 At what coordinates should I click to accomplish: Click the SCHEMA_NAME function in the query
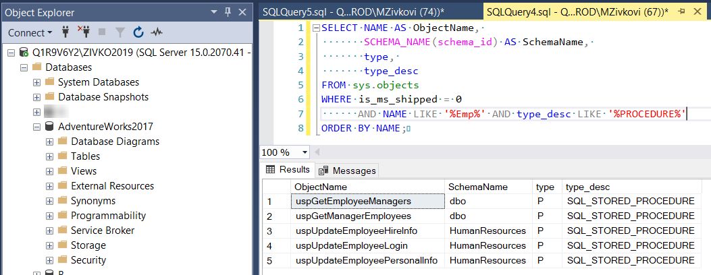pos(396,42)
